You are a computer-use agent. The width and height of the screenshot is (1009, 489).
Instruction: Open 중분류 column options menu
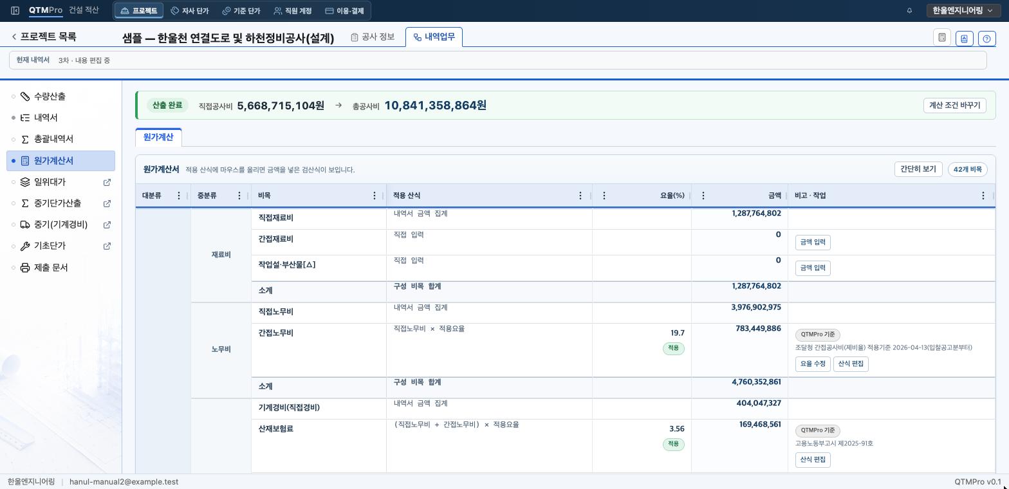[x=239, y=196]
